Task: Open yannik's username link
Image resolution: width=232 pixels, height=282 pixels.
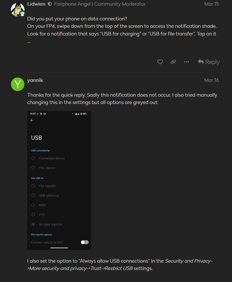Action: [35, 80]
